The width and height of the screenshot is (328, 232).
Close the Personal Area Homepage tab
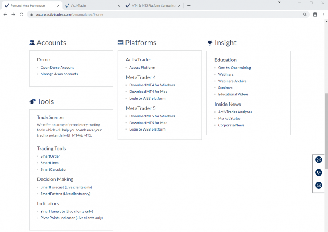click(x=58, y=6)
